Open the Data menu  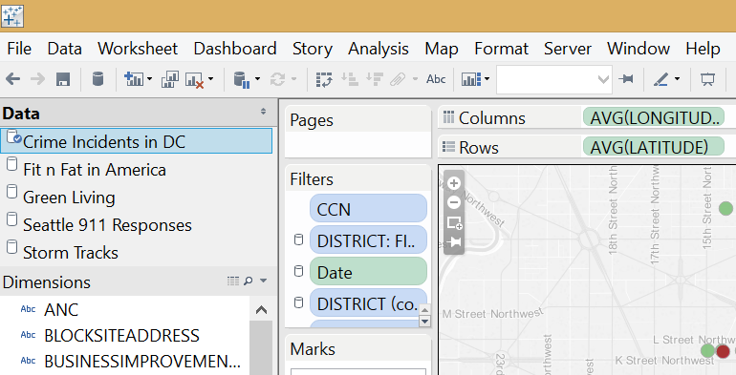point(65,49)
